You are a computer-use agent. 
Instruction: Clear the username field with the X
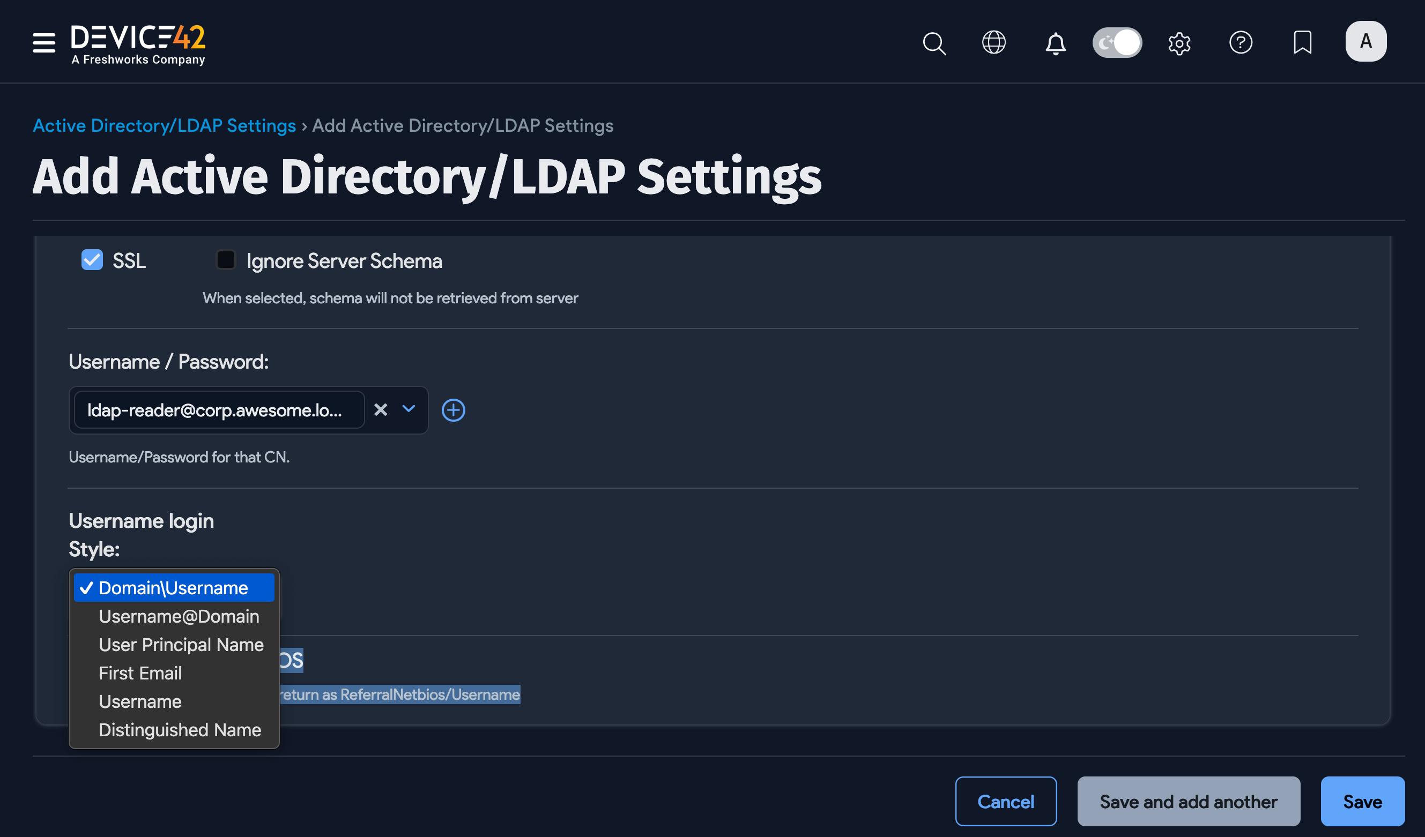click(x=380, y=410)
